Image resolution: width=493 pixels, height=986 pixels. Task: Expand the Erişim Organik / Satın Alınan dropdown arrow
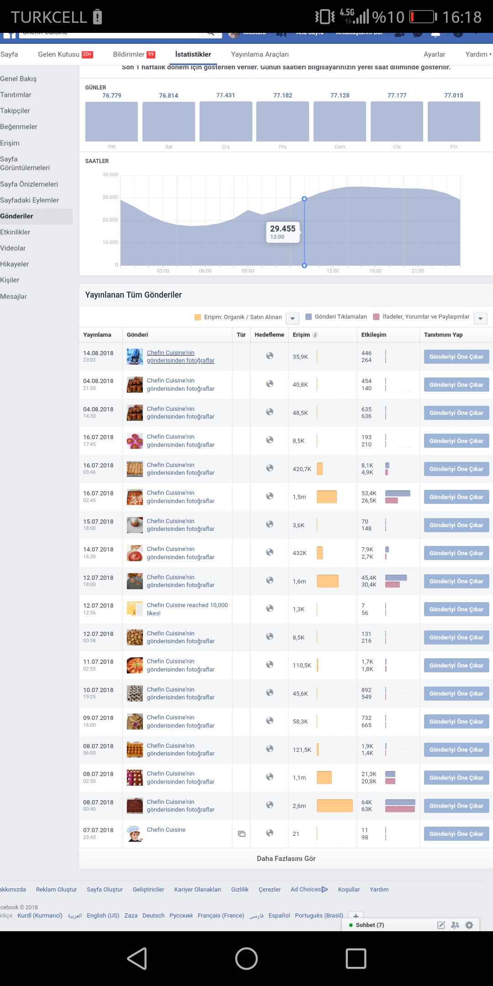[x=293, y=318]
